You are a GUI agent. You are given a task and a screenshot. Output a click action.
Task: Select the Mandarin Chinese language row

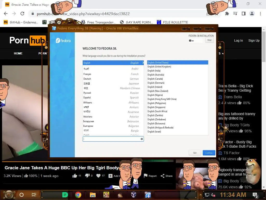pos(113,88)
